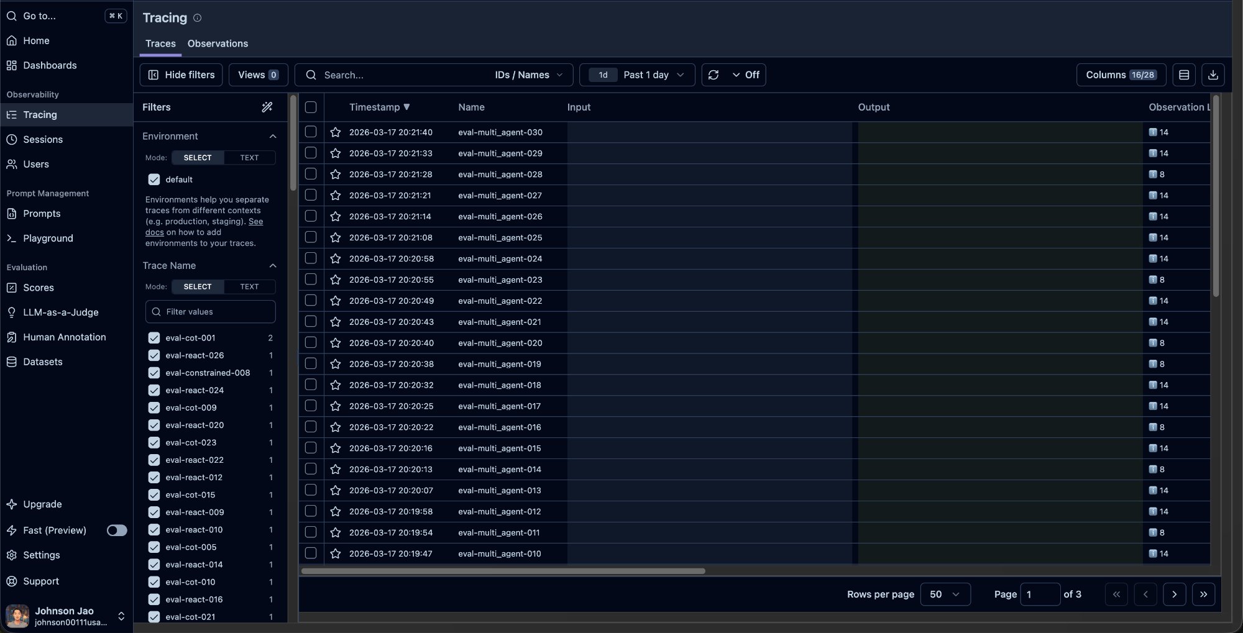Toggle the Fast (Preview) switch
The height and width of the screenshot is (633, 1243).
pyautogui.click(x=116, y=531)
